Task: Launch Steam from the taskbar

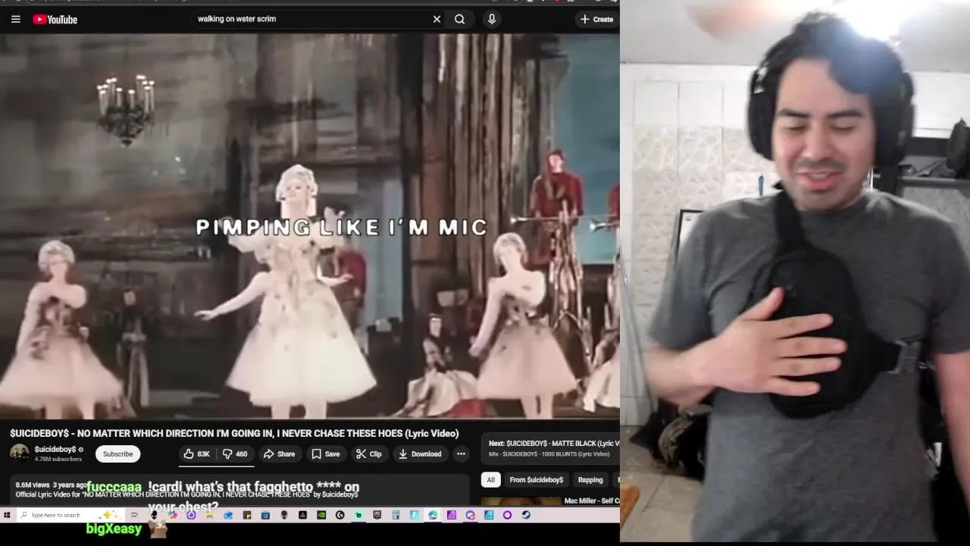Action: 526,515
